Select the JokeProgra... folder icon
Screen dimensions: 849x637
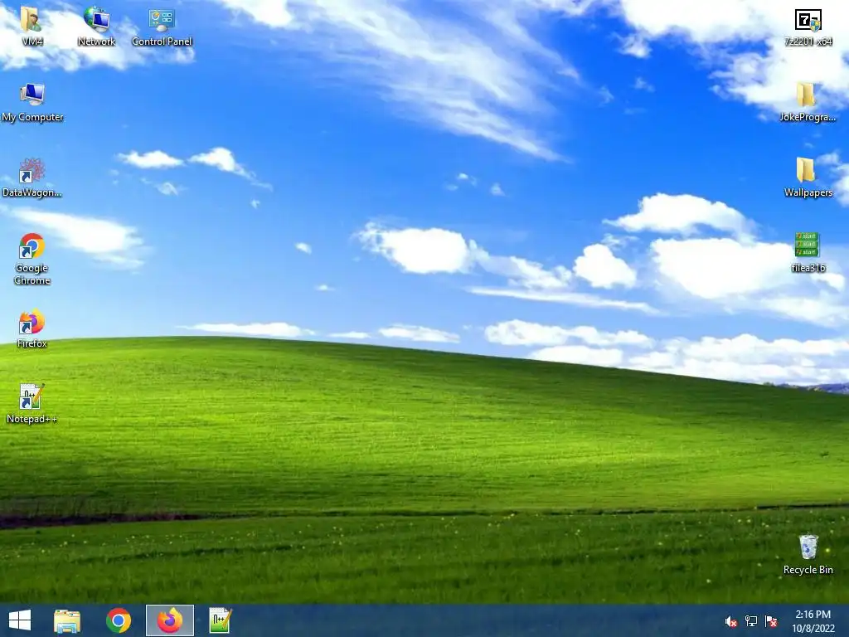(x=806, y=95)
